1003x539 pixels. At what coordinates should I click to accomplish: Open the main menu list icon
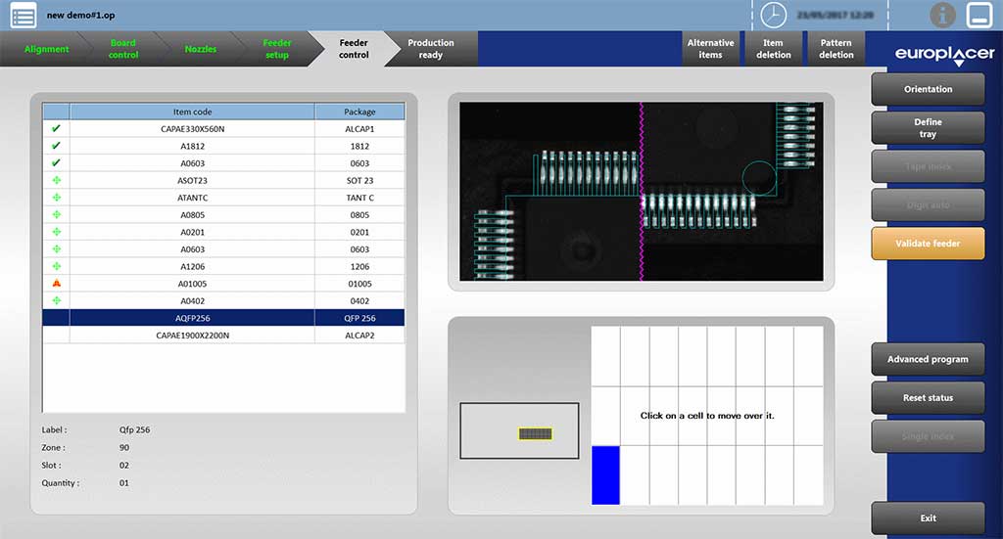click(x=23, y=15)
